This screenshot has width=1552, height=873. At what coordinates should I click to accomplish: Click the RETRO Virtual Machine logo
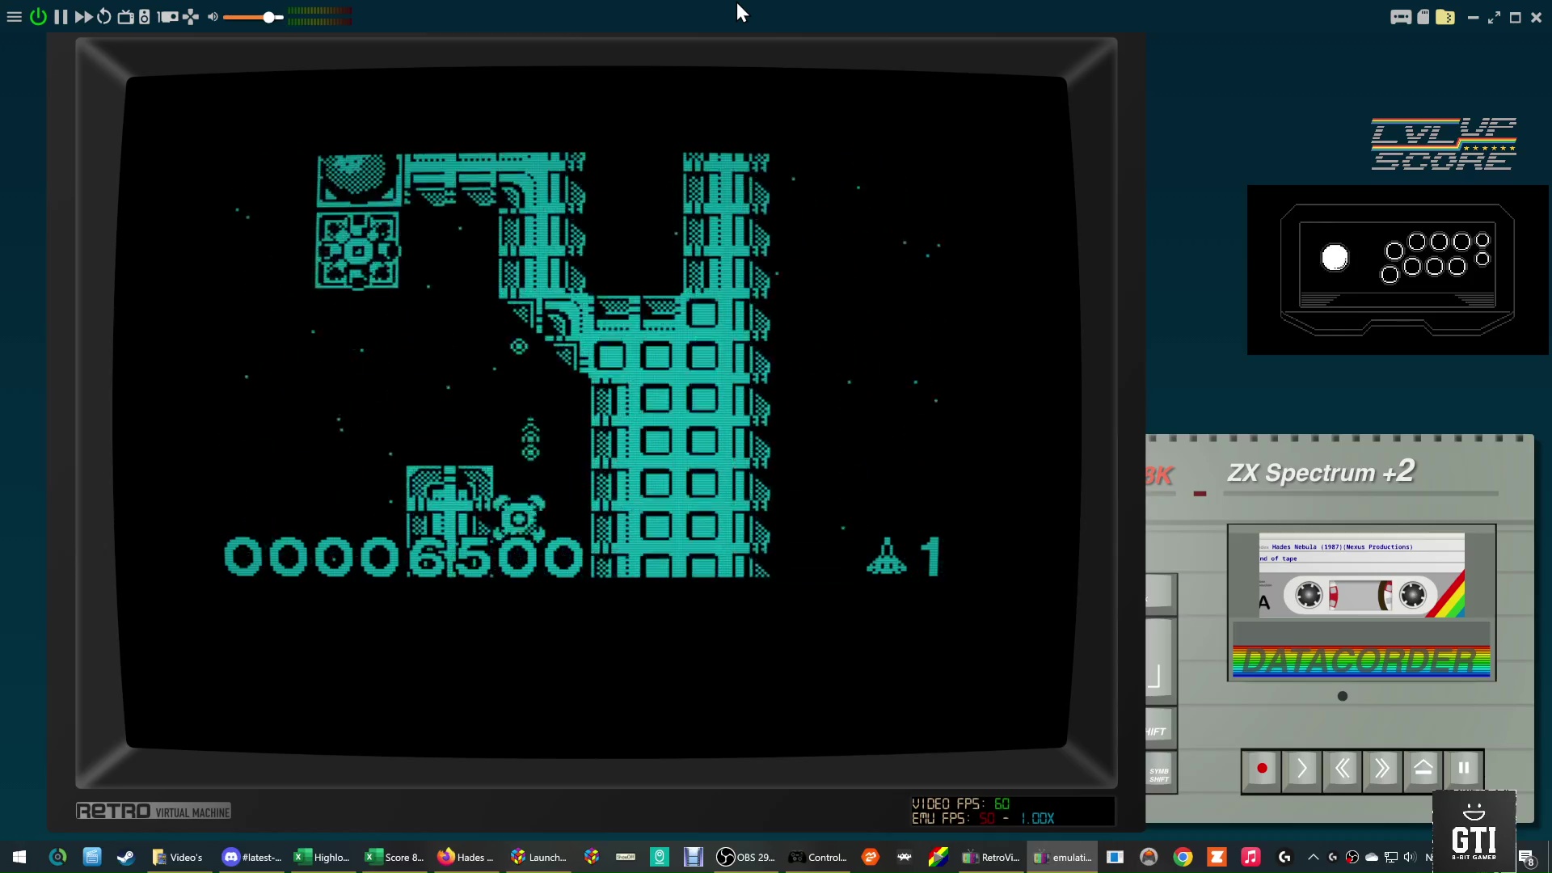[x=154, y=811]
